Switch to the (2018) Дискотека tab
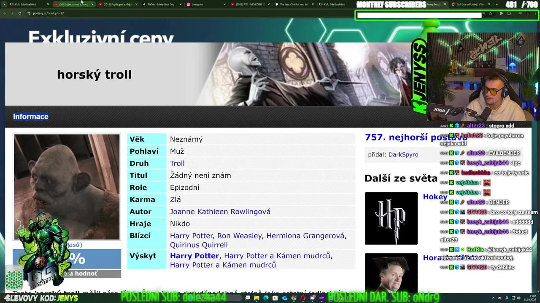Viewport: 540px width, 303px height. pos(74,4)
